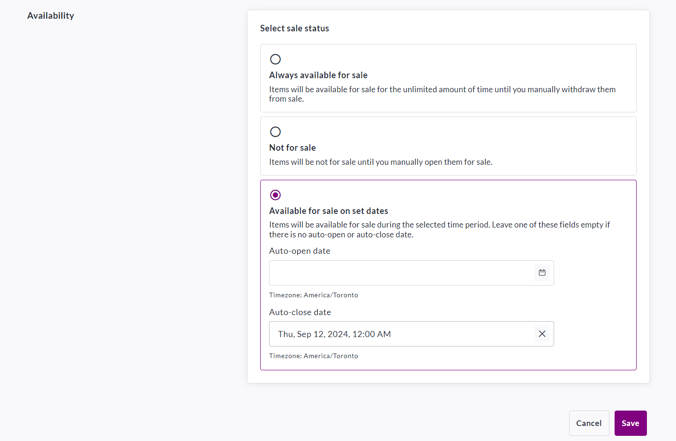Click the timezone text below the Auto-open date field
Image resolution: width=676 pixels, height=441 pixels.
314,295
